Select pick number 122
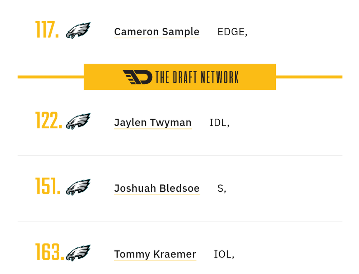 pyautogui.click(x=48, y=121)
